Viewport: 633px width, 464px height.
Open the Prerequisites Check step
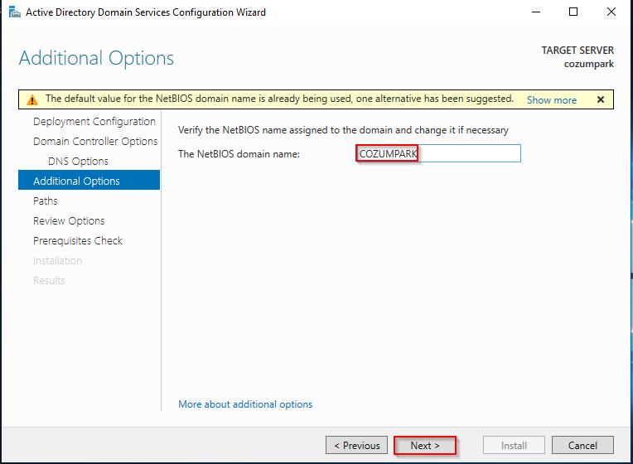coord(78,240)
